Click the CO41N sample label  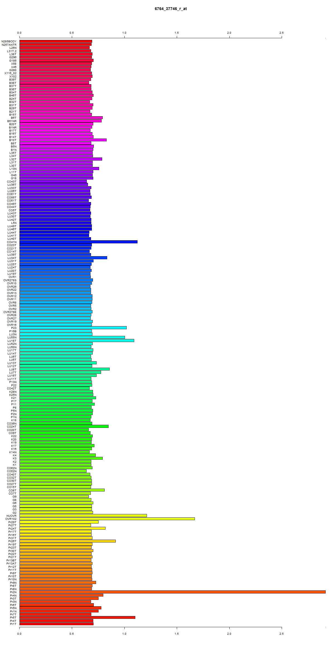point(12,242)
